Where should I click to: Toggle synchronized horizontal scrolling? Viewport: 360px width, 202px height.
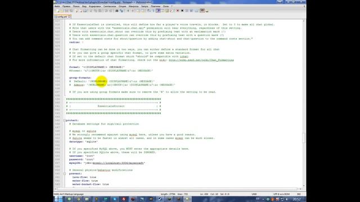[x=143, y=11]
